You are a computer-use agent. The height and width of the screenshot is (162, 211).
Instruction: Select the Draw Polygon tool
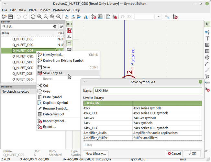pos(207,76)
